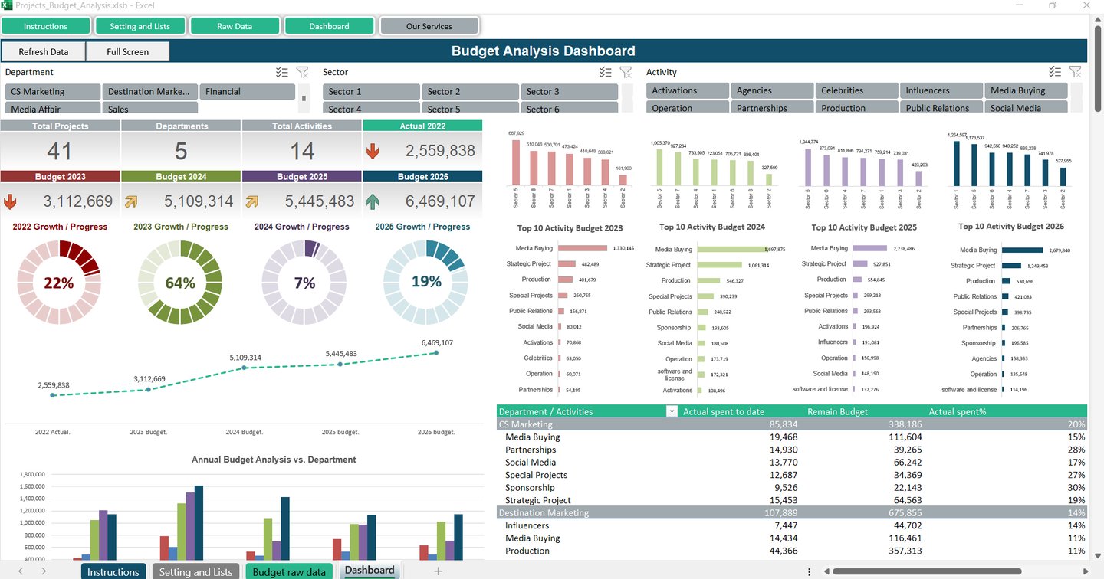Toggle the CS Marketing department filter
Image resolution: width=1104 pixels, height=579 pixels.
point(51,90)
